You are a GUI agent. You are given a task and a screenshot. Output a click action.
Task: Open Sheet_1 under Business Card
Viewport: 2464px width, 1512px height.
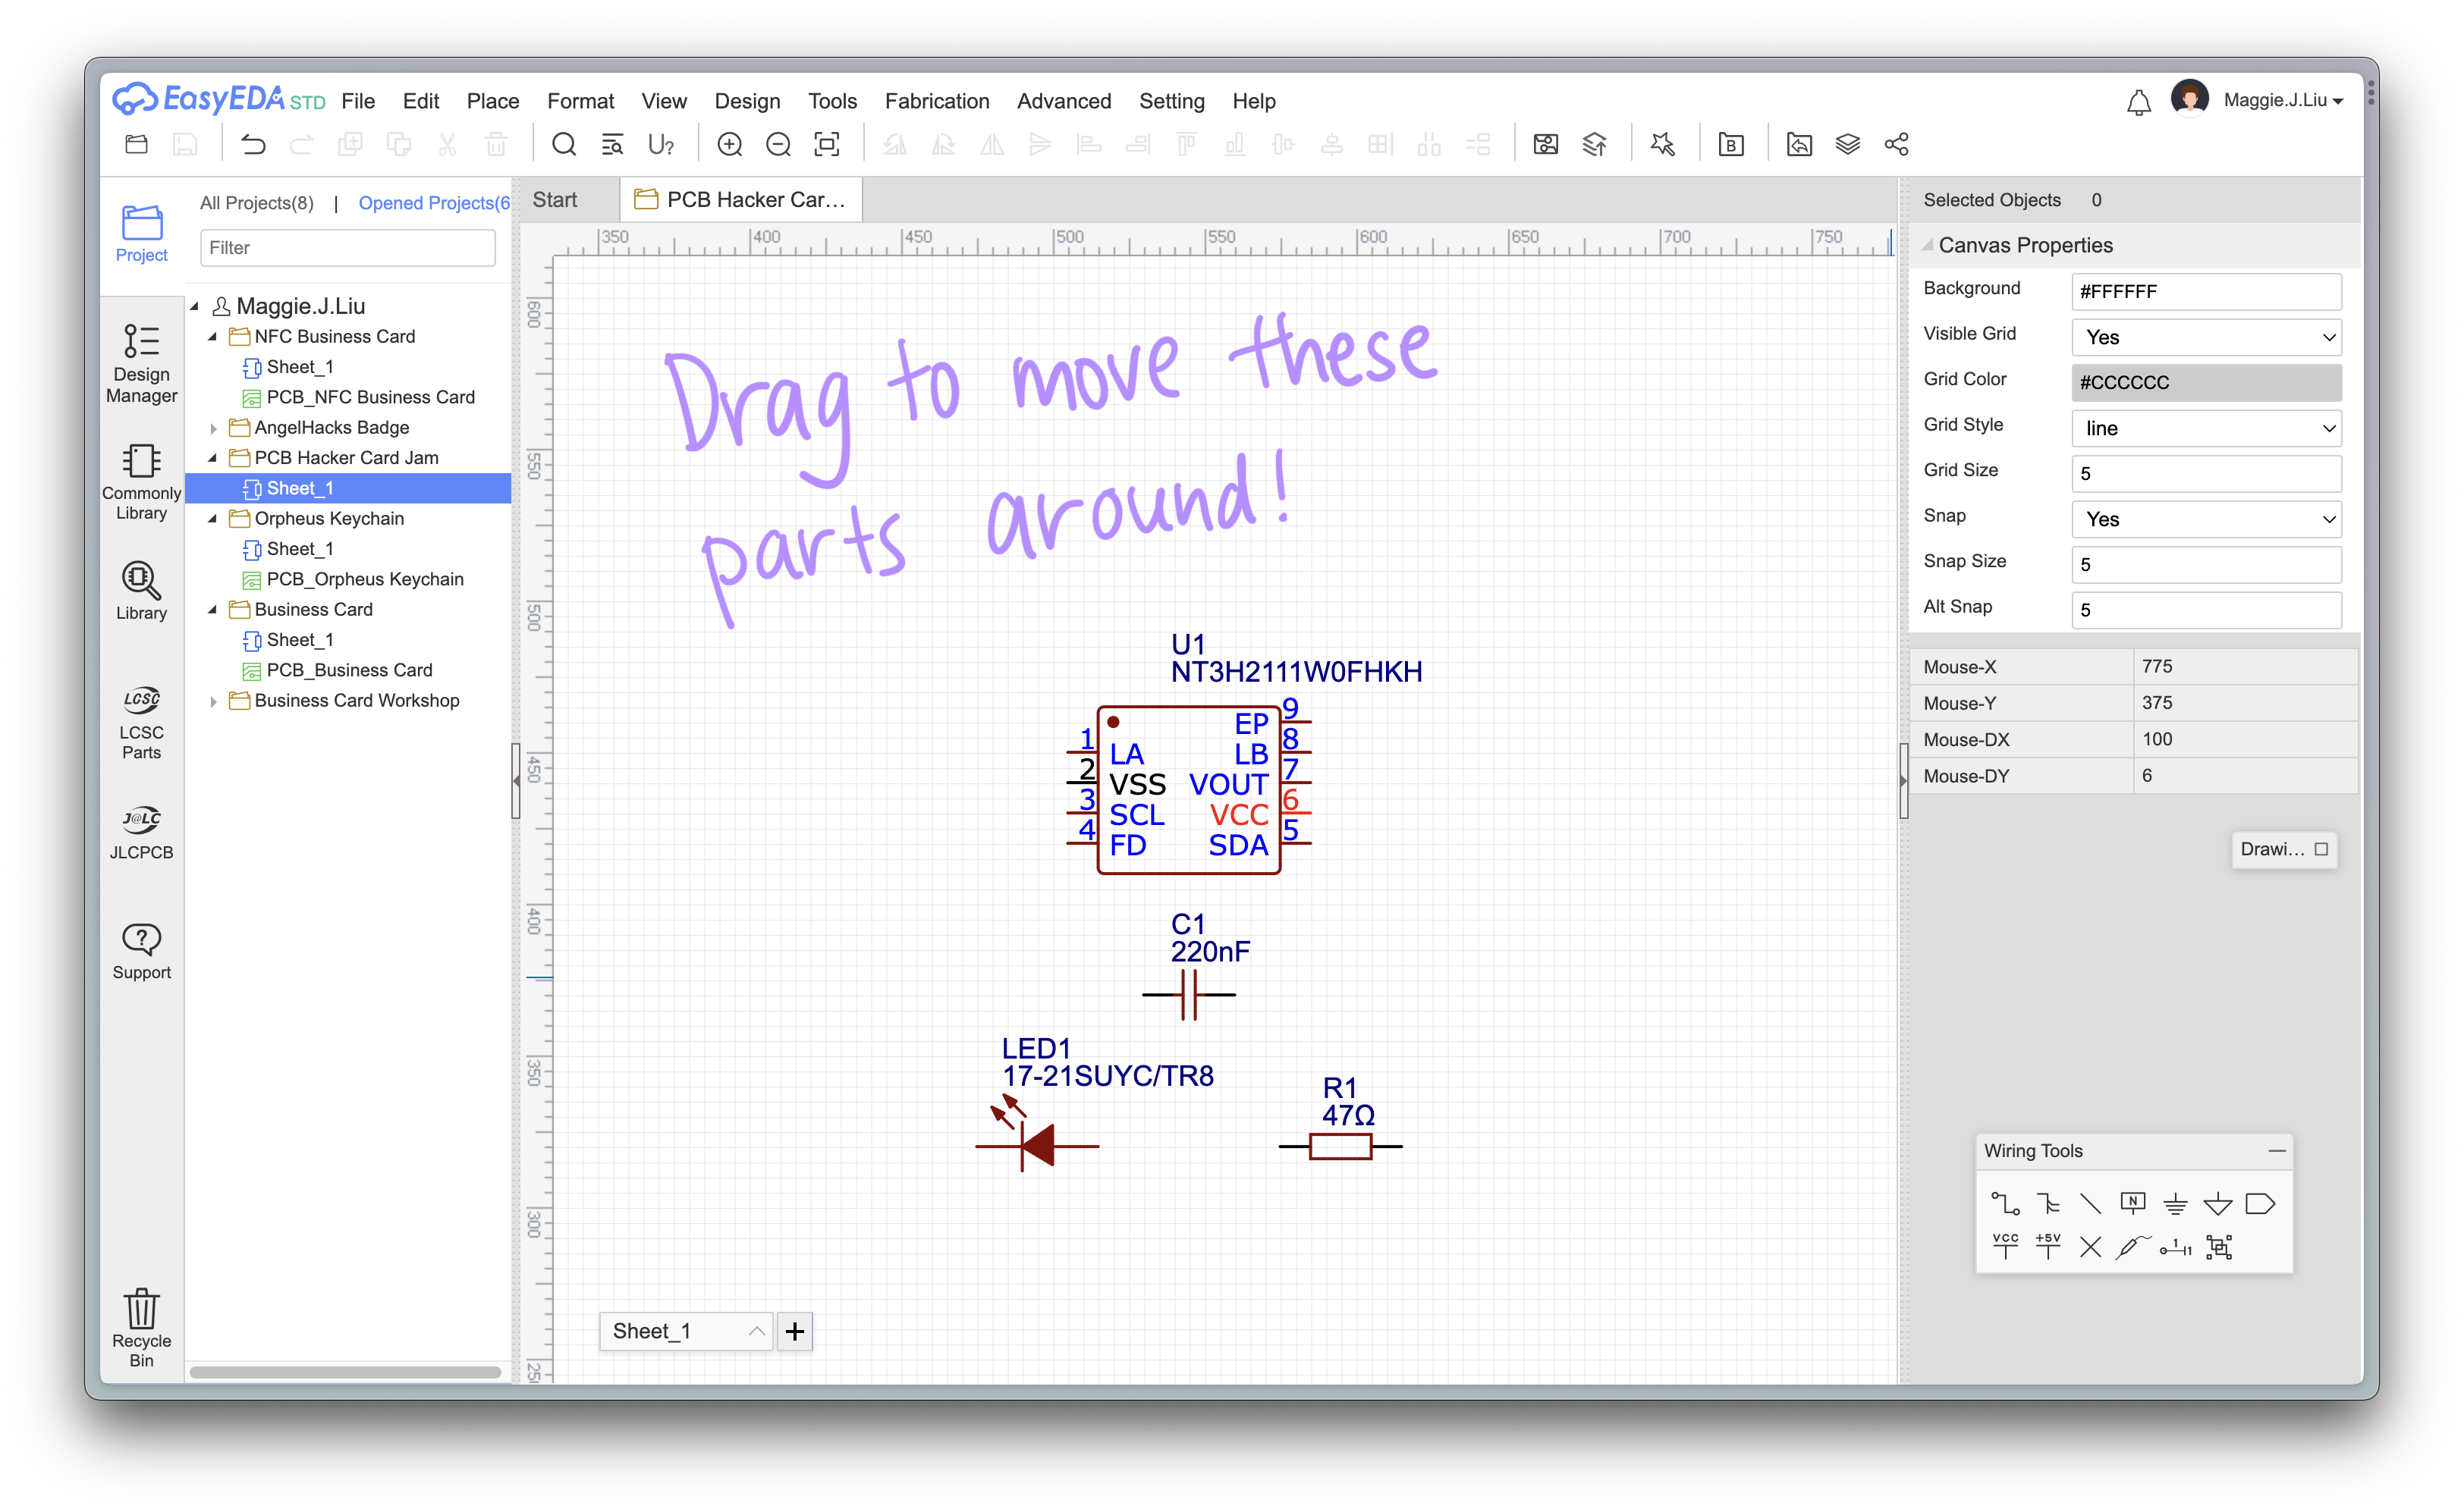[x=299, y=640]
